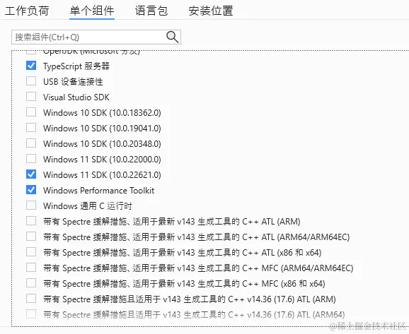Click 'Windows 11 SDK (10.0.22621.0)' label
The height and width of the screenshot is (334, 409).
coord(102,175)
